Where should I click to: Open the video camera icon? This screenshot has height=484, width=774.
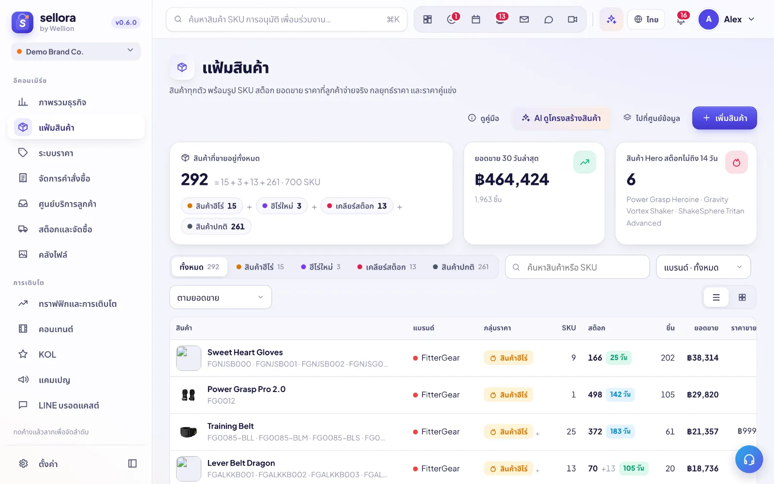click(x=573, y=19)
